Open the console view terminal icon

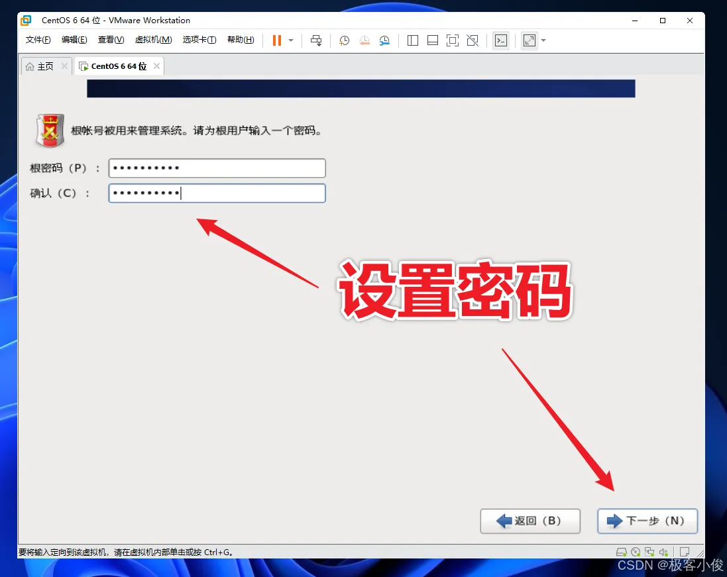(x=501, y=40)
